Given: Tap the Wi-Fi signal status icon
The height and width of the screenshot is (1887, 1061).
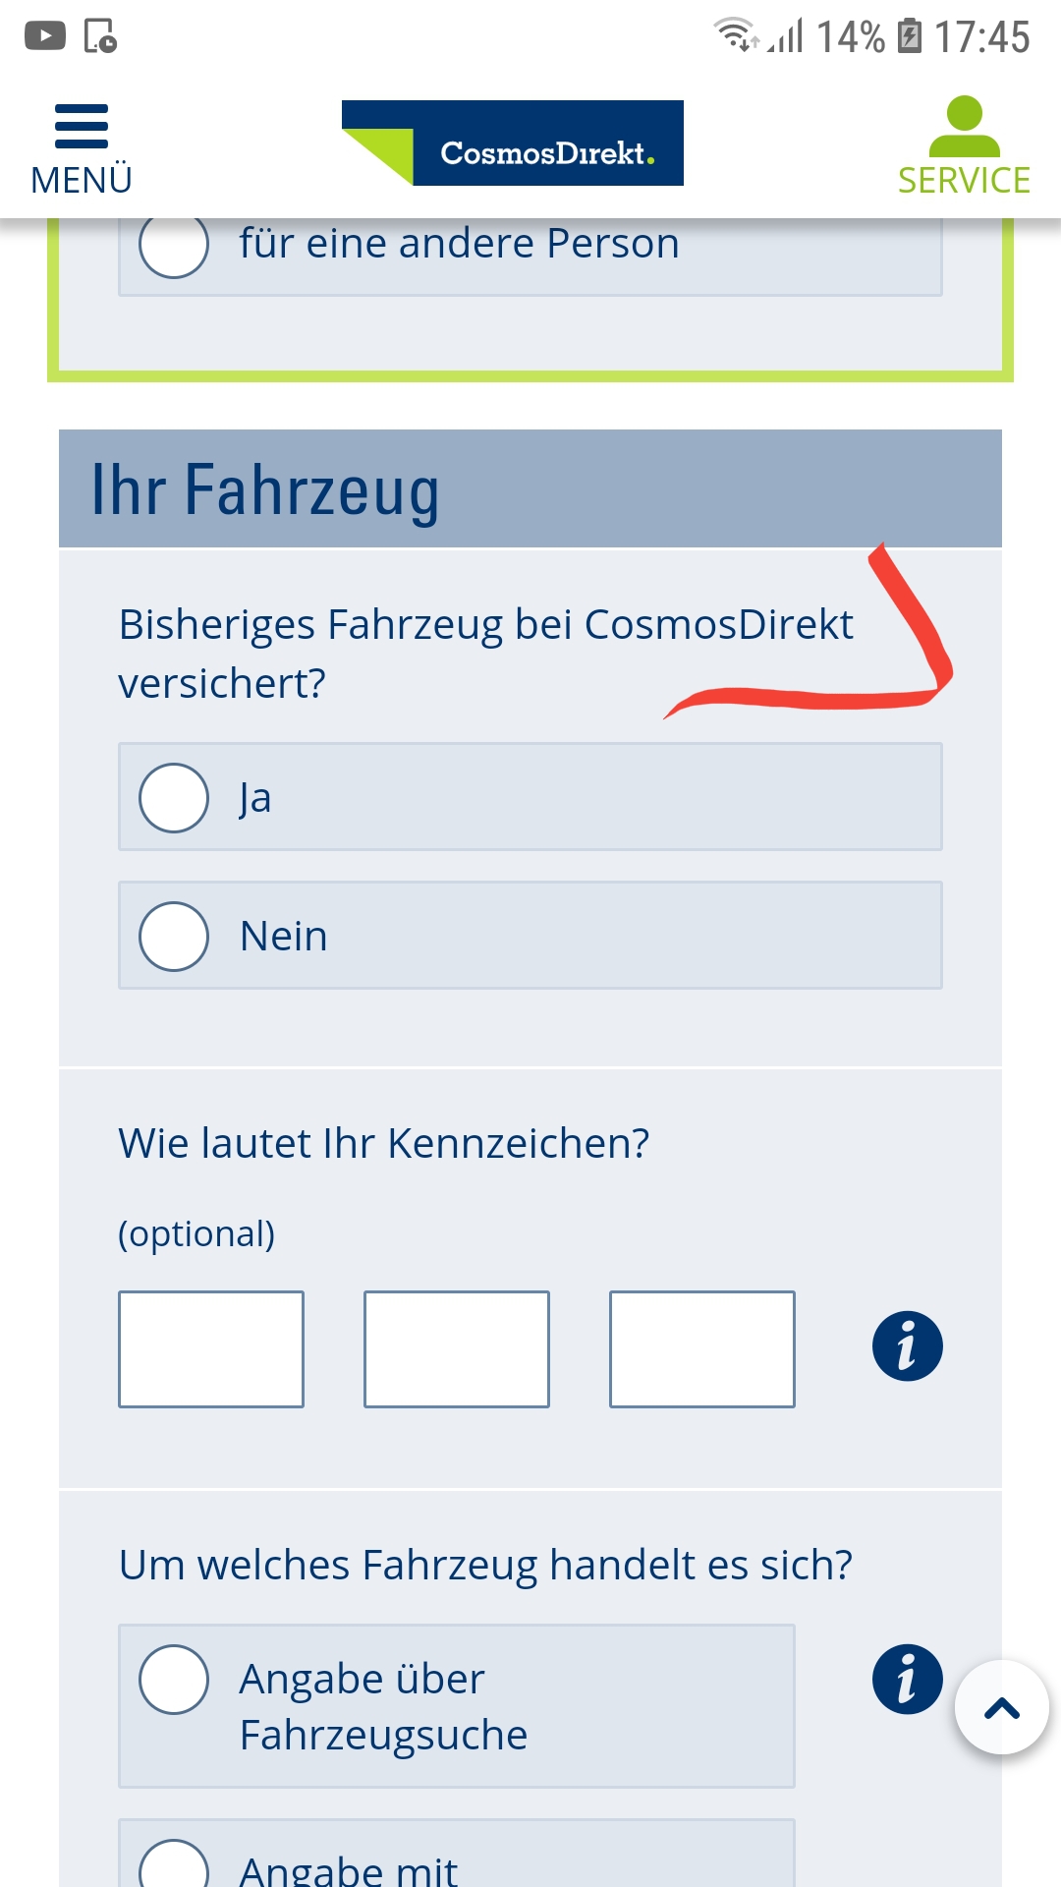Looking at the screenshot, I should pyautogui.click(x=735, y=35).
